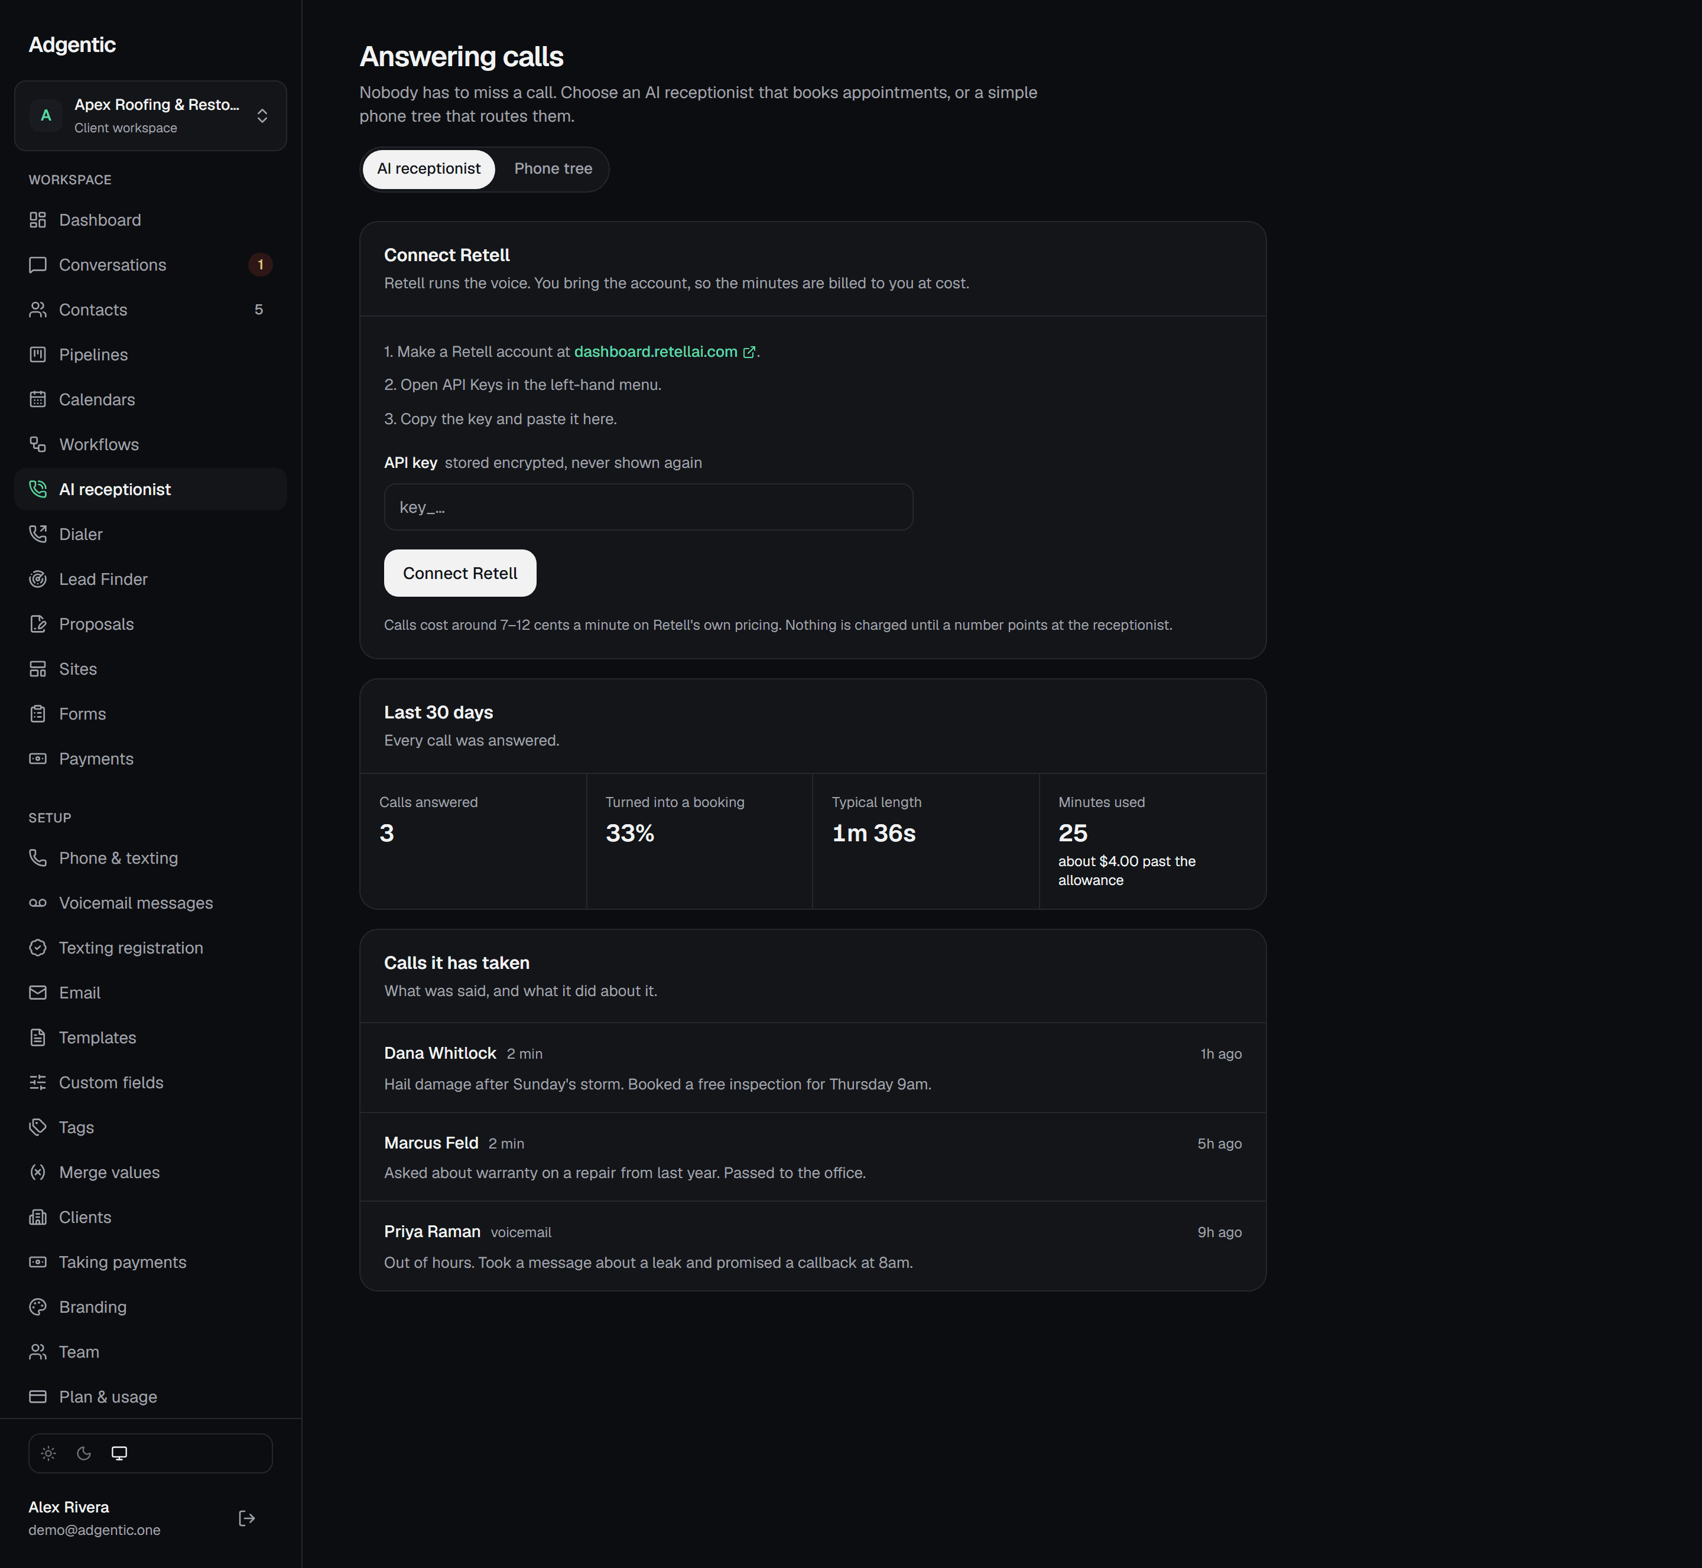Click the Minutes used value 25
Image resolution: width=1702 pixels, height=1568 pixels.
pyautogui.click(x=1073, y=833)
